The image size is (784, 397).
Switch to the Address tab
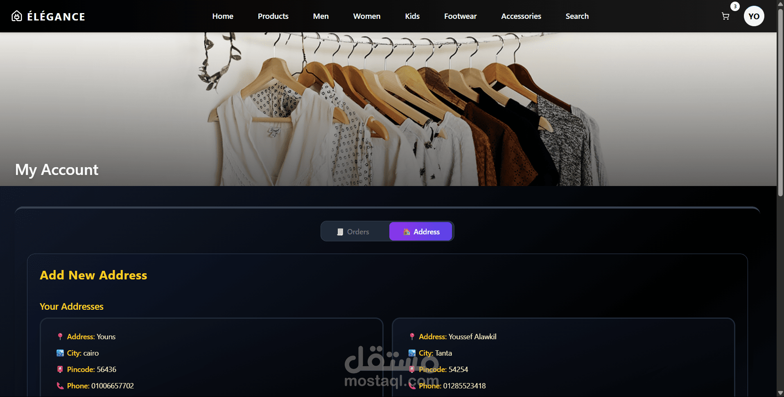(420, 231)
